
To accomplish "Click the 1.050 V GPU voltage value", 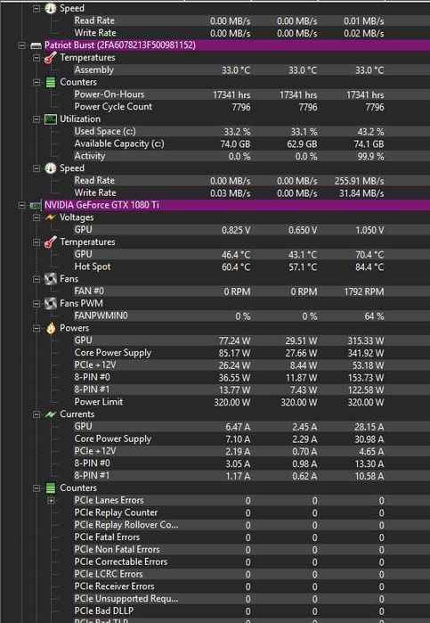I will (369, 230).
